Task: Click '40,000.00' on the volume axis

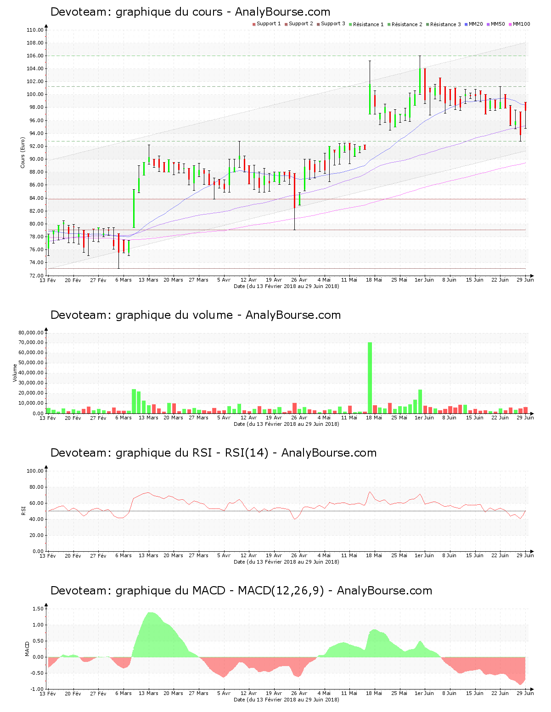Action: pyautogui.click(x=31, y=373)
